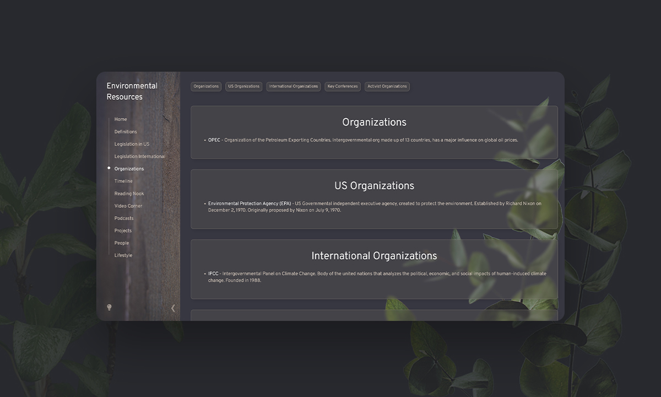Image resolution: width=661 pixels, height=397 pixels.
Task: Switch to International Organizations filter
Action: 293,86
